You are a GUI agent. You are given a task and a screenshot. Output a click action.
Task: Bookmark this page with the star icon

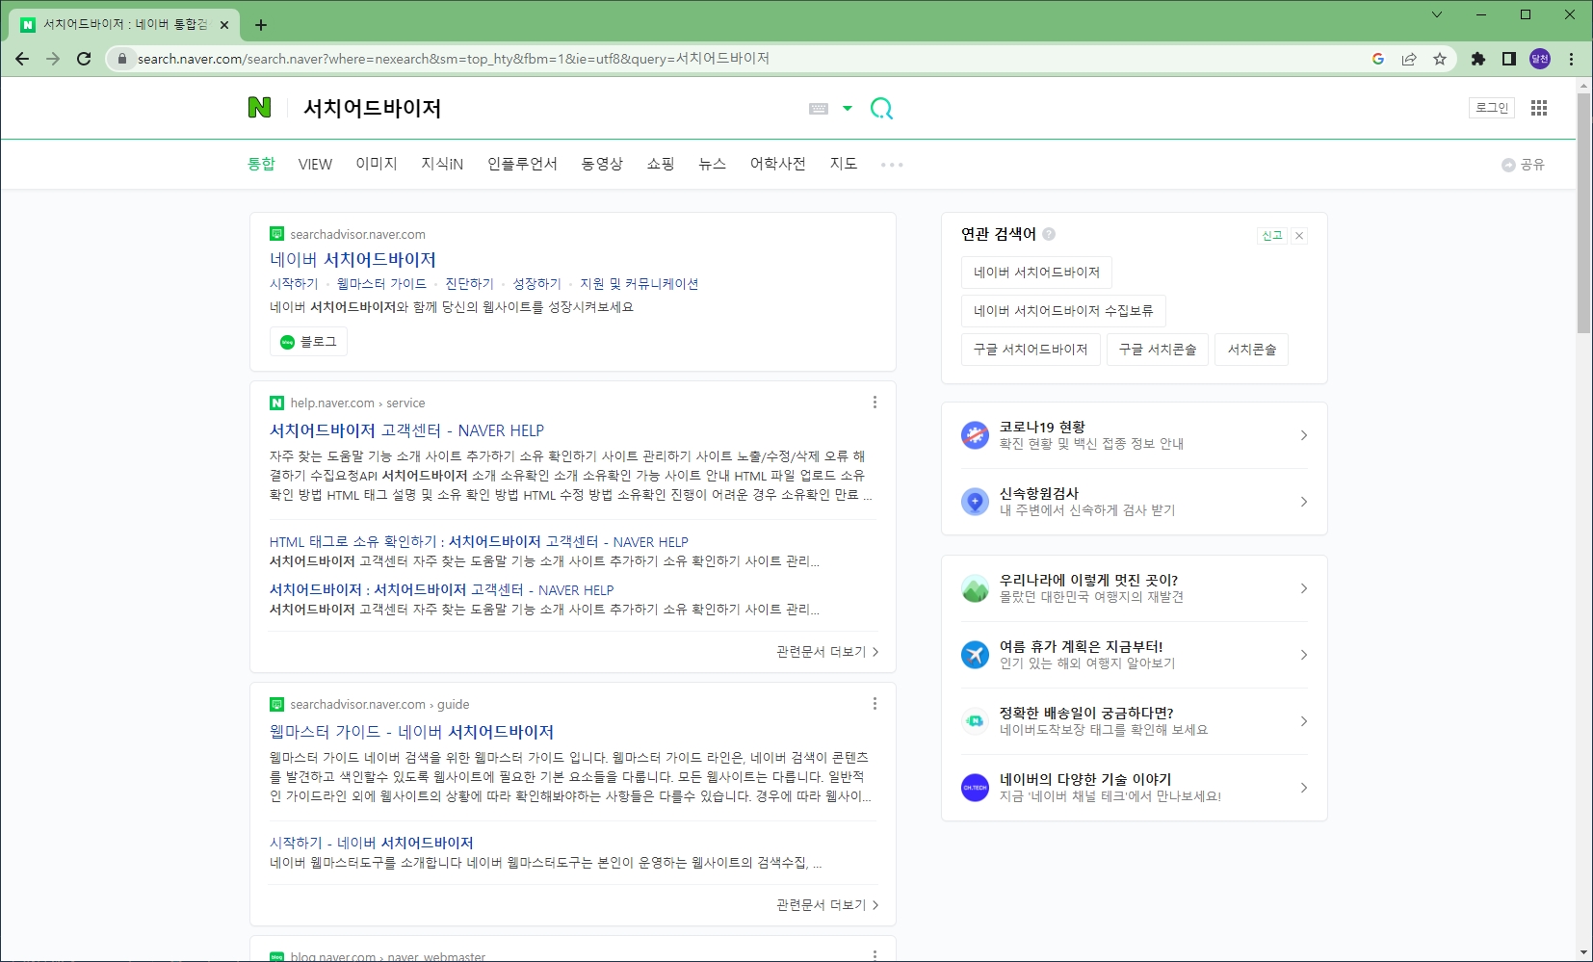[x=1440, y=59]
